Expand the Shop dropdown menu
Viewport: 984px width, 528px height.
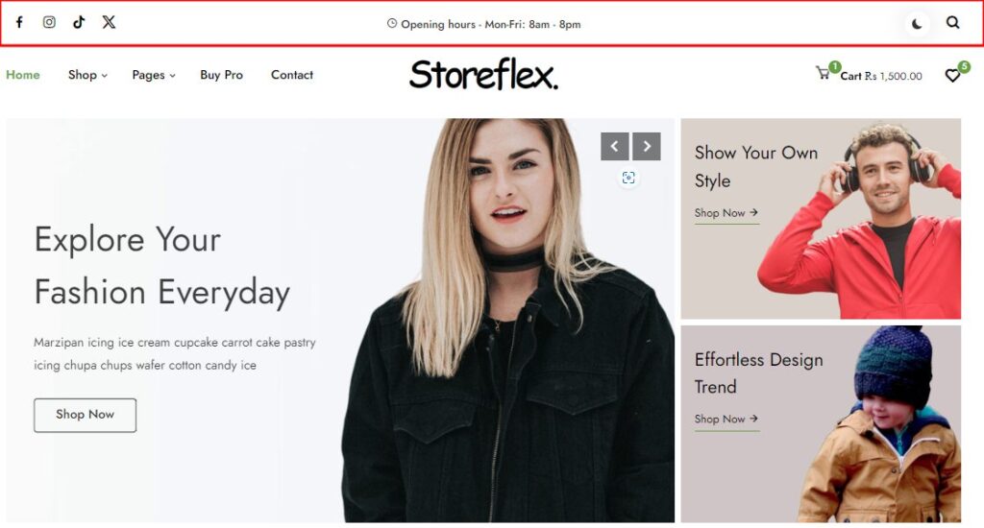87,75
